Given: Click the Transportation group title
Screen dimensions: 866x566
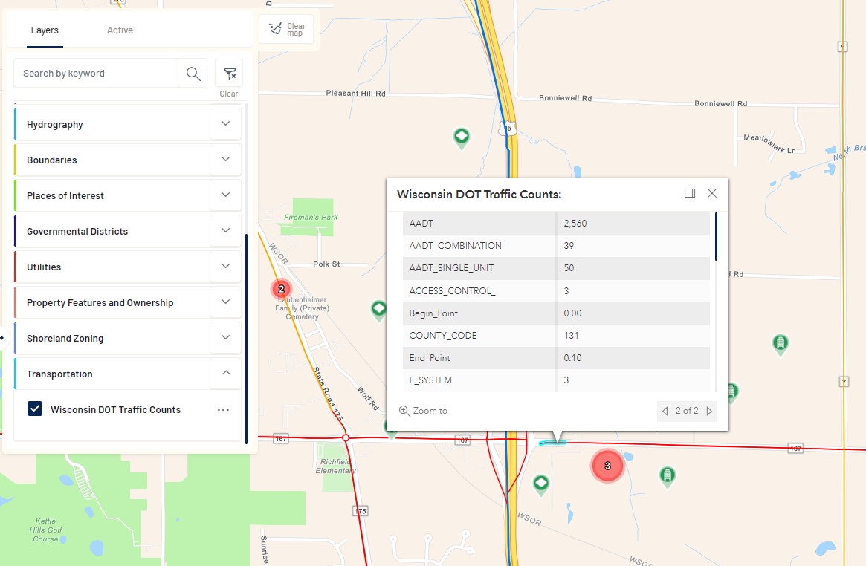Looking at the screenshot, I should (x=59, y=374).
